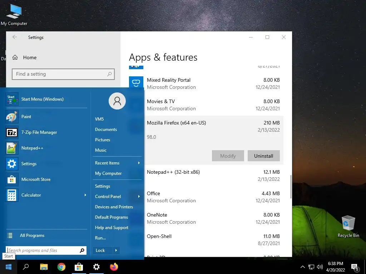Open the taskbar Search icon
This screenshot has width=366, height=274.
[x=26, y=267]
